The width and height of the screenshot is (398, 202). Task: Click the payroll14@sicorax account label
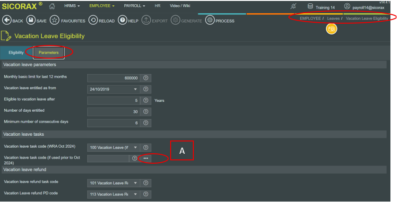[368, 8]
